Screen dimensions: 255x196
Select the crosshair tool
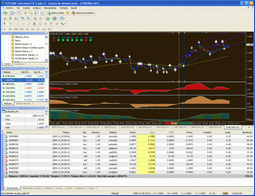click(x=11, y=24)
